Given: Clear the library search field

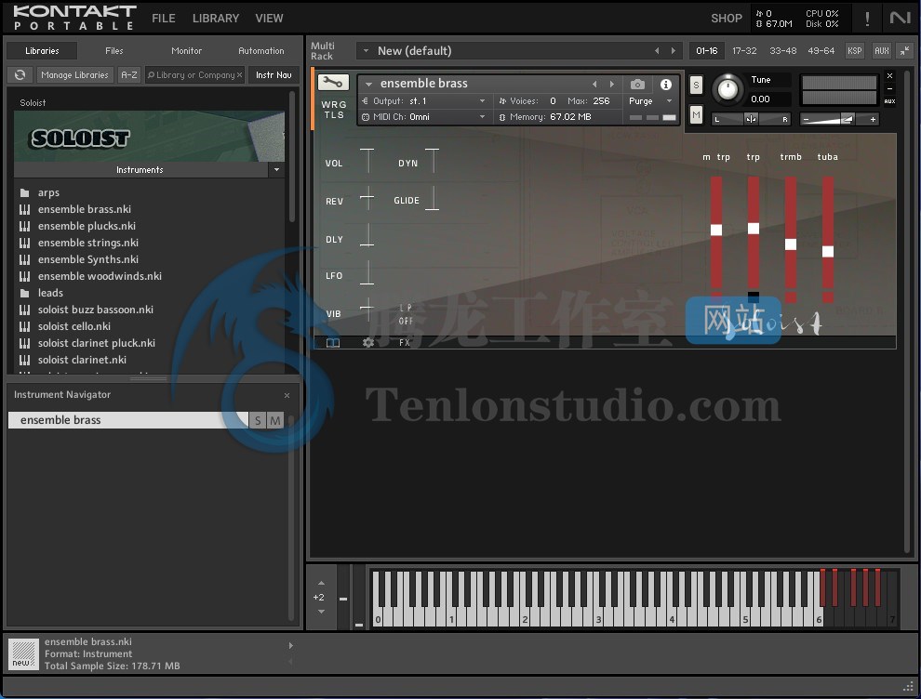Looking at the screenshot, I should tap(240, 75).
